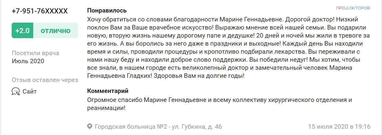Click the ПроДокторов logo watermark
The height and width of the screenshot is (135, 382).
pos(353,8)
